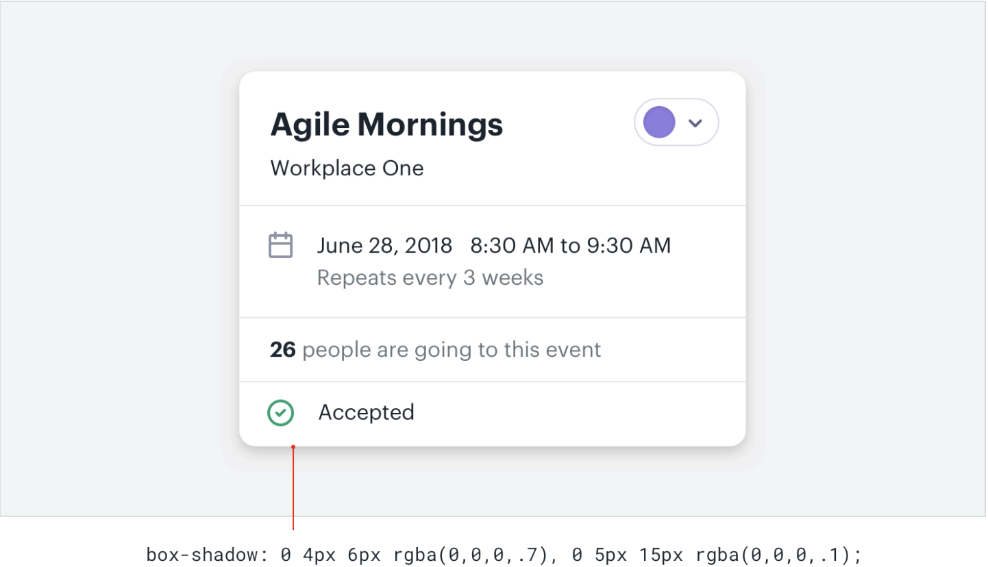Click the Accepted status label

point(367,412)
